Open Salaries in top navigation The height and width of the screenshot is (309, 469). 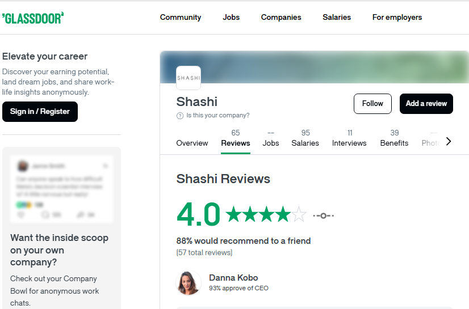click(337, 18)
